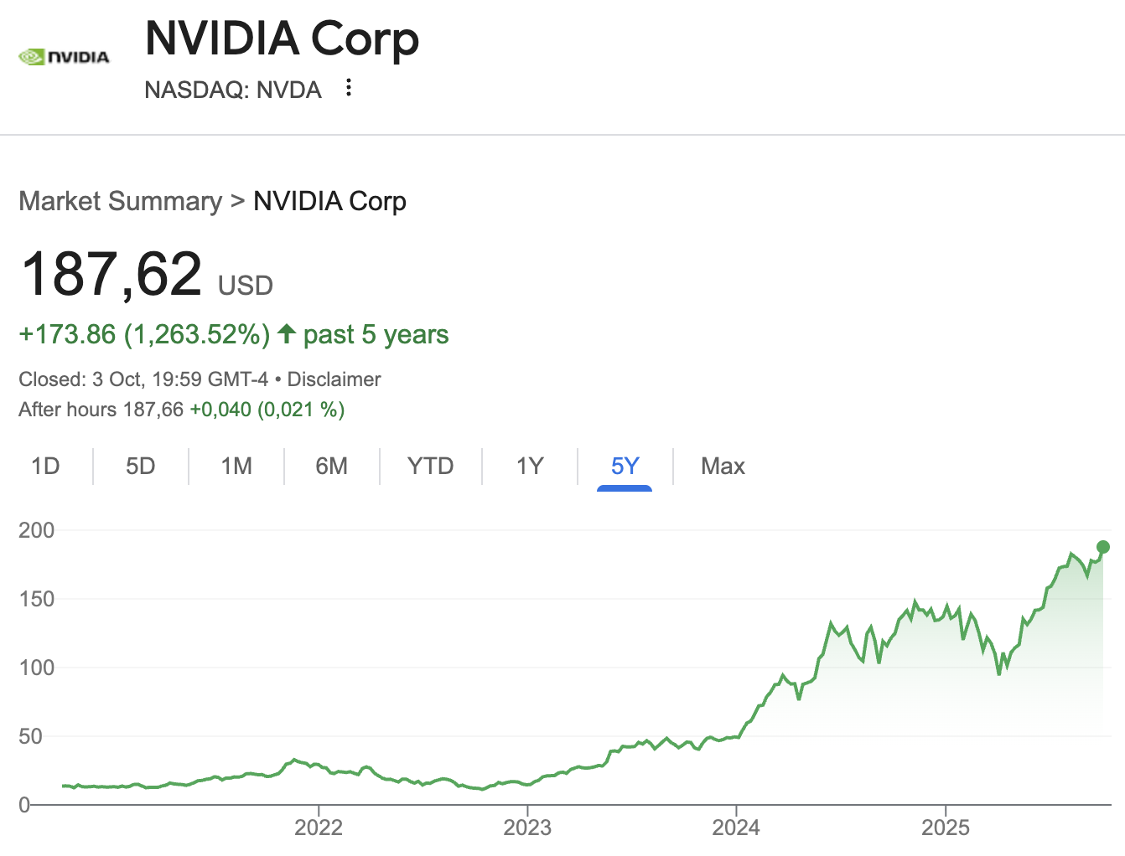Open the Disclaimer link
The image size is (1125, 856).
333,379
